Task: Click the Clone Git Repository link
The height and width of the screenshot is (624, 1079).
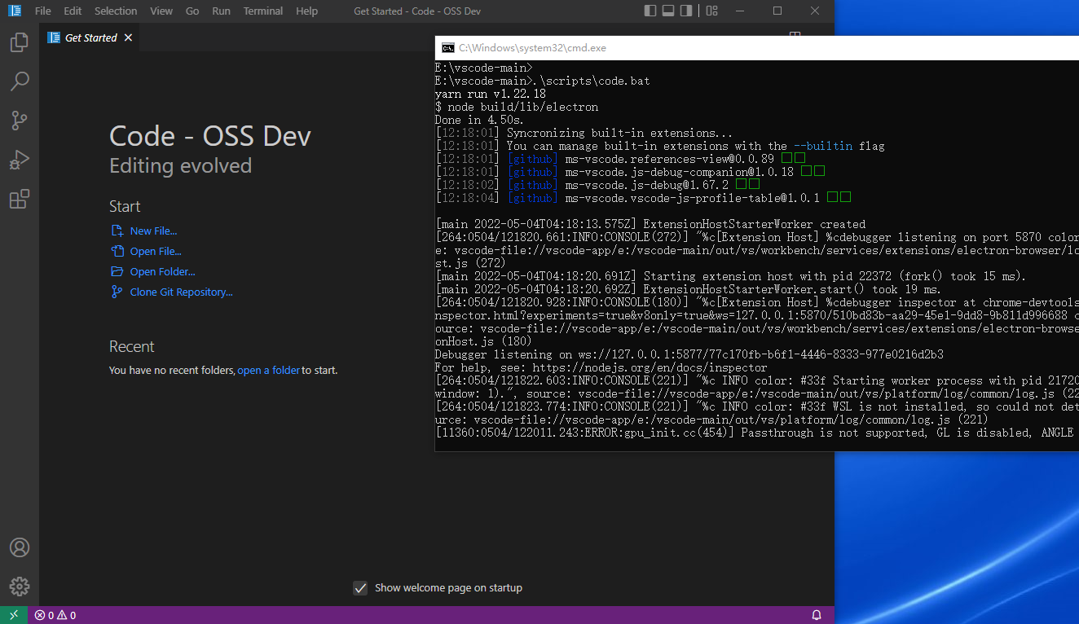Action: (x=181, y=292)
